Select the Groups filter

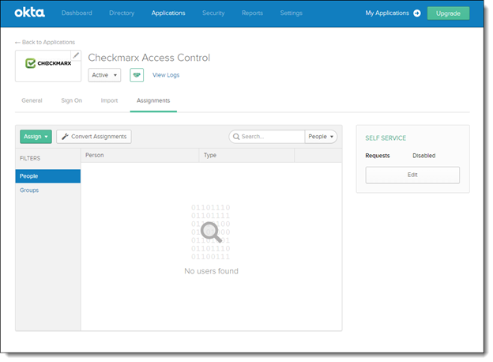29,190
